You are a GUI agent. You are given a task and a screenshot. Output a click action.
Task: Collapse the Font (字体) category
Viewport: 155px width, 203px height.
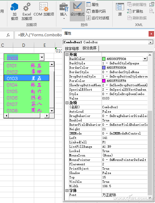tap(67, 191)
